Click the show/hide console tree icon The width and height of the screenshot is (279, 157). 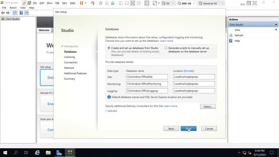[15, 13]
